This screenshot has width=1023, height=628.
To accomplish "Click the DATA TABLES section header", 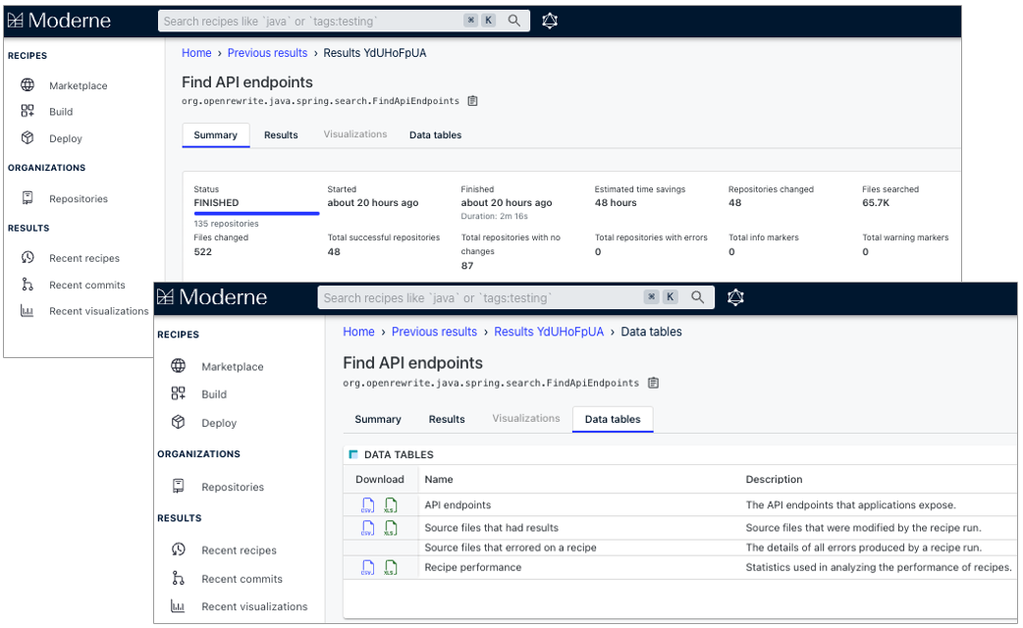I will pos(398,454).
